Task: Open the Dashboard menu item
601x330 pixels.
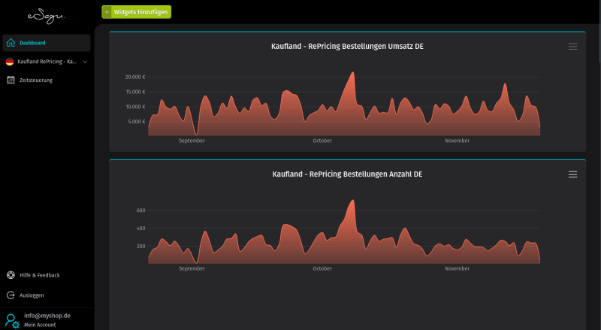Action: tap(47, 43)
